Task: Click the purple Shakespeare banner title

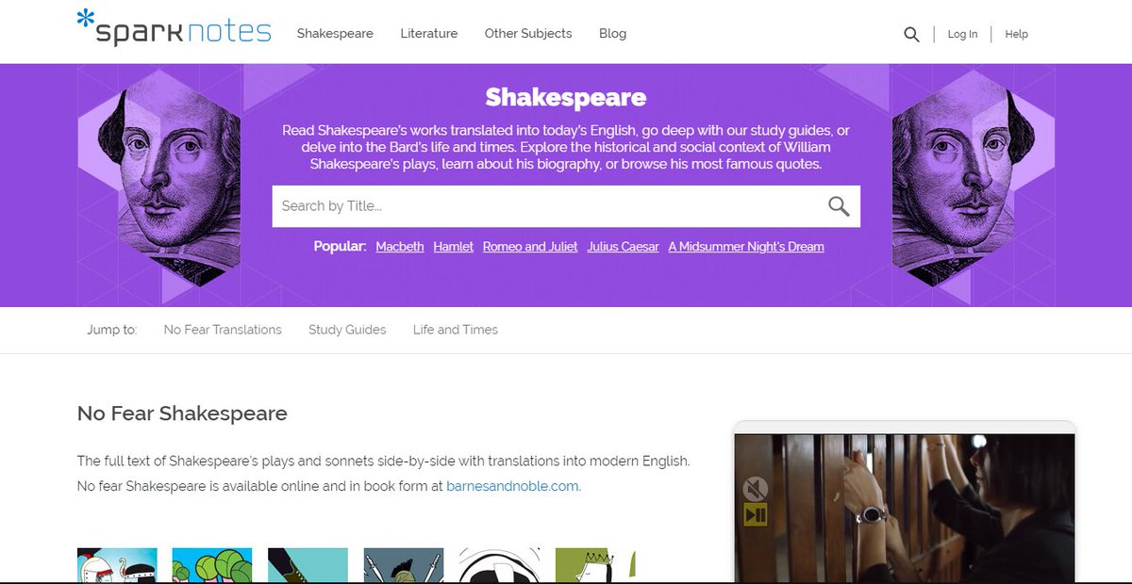Action: point(566,97)
